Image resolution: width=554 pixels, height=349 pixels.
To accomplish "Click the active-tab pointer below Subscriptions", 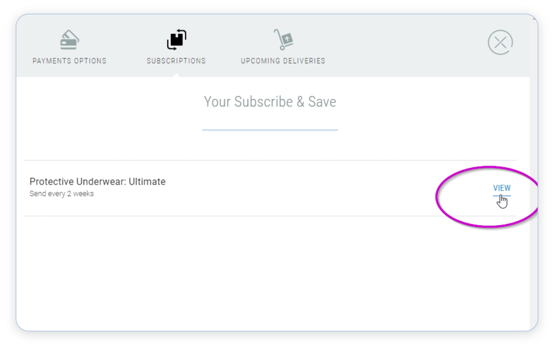I will 176,75.
